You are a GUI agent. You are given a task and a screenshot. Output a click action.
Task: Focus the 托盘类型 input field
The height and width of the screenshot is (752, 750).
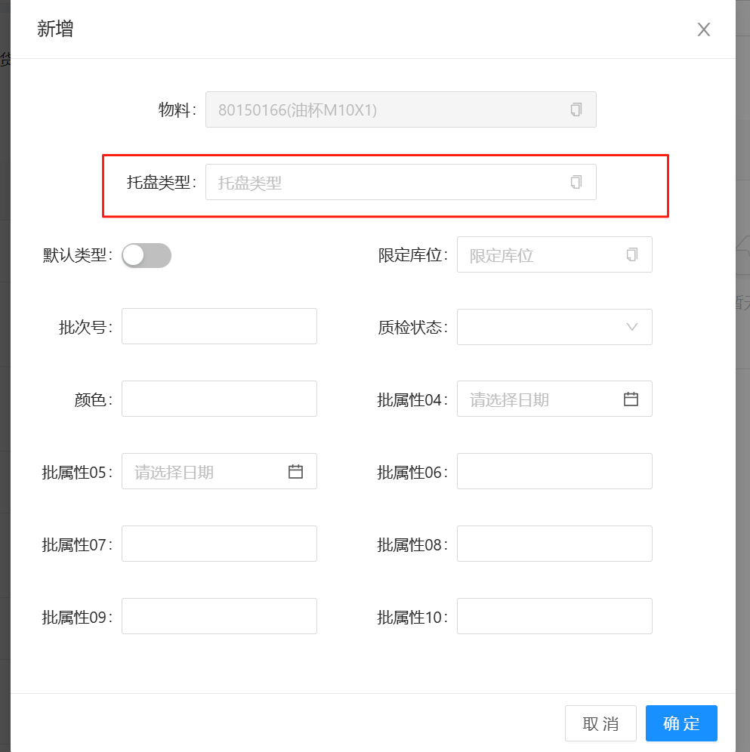click(x=385, y=182)
